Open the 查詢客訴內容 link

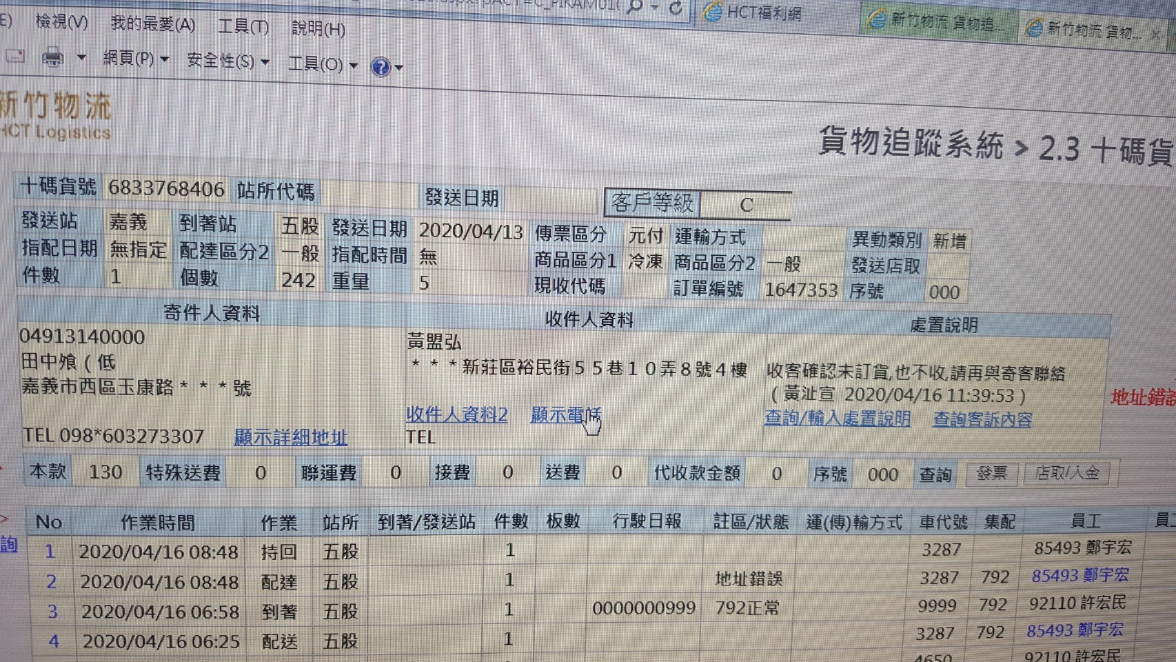click(x=982, y=420)
